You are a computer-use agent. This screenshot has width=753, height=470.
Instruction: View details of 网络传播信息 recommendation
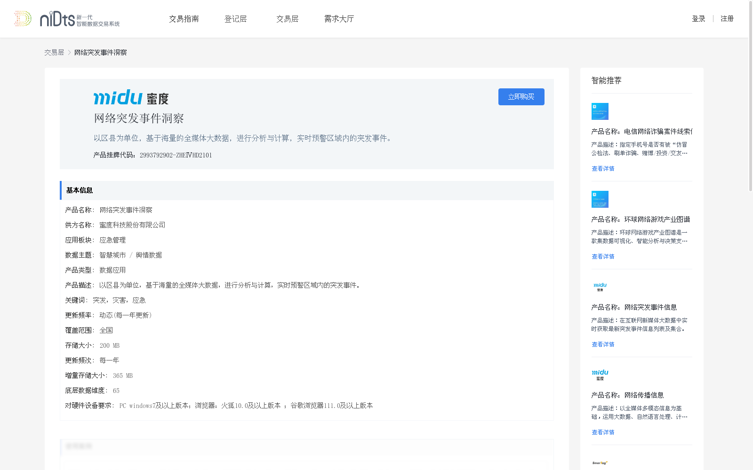coord(603,432)
